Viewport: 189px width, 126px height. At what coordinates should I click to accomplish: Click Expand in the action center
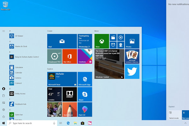pos(172,107)
